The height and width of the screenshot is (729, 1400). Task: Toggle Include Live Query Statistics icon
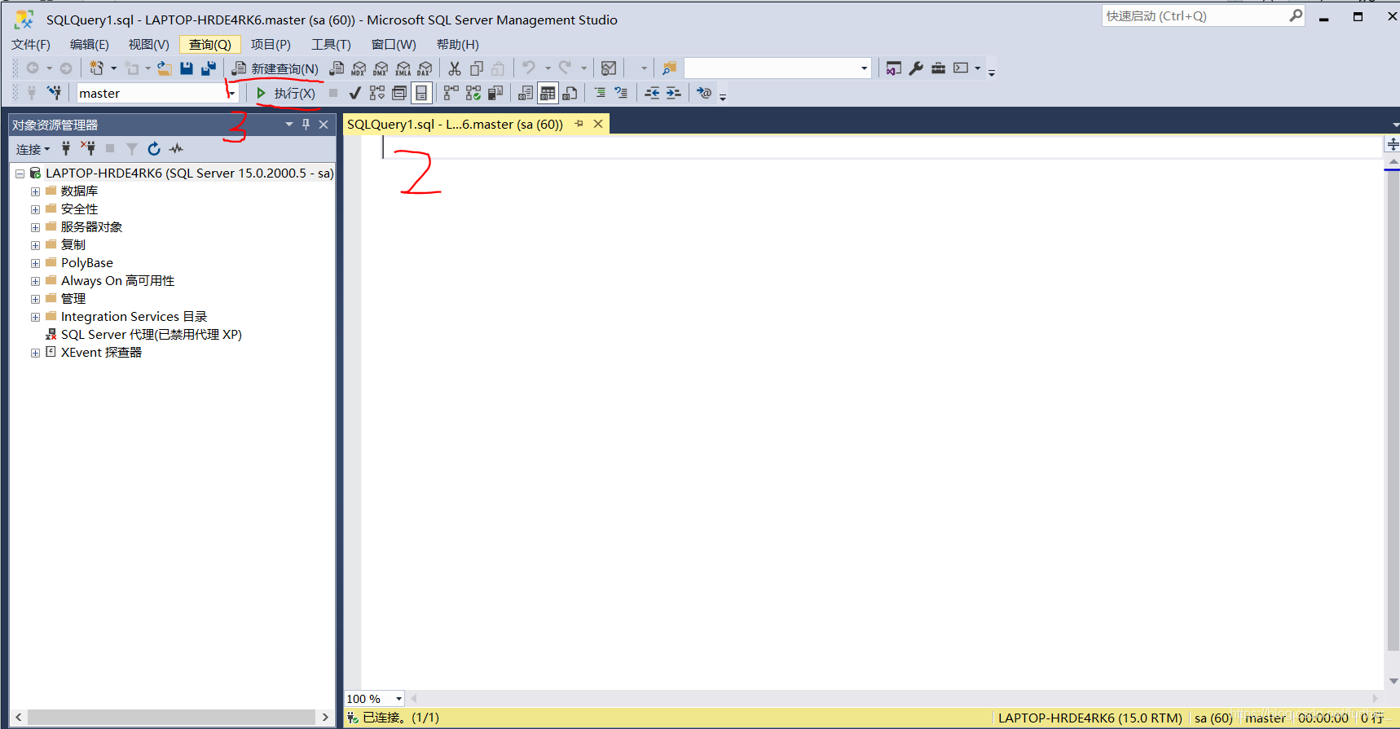(x=473, y=93)
